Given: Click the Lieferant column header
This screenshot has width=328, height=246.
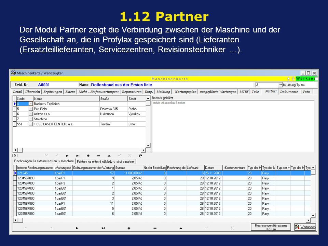Looking at the screenshot, I should click(x=195, y=168).
